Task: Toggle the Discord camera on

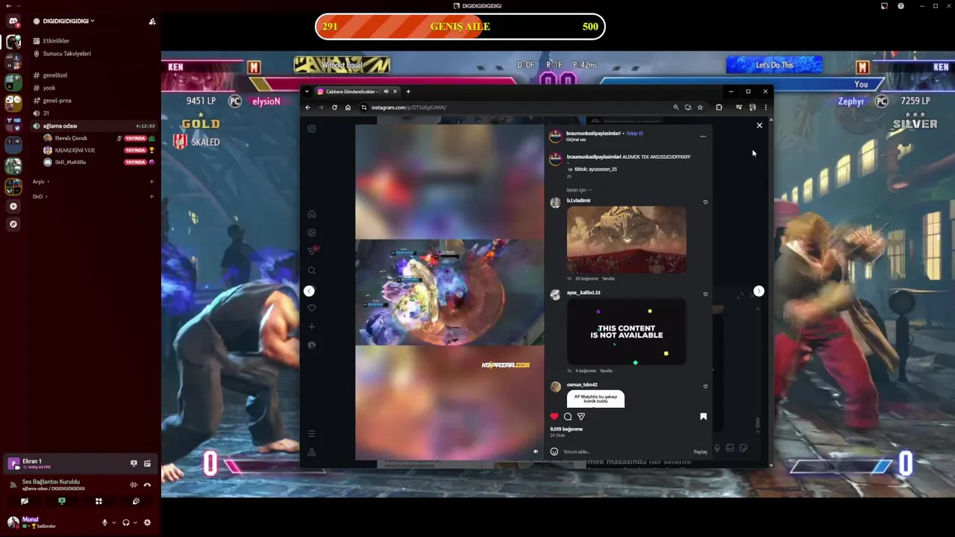Action: point(25,501)
